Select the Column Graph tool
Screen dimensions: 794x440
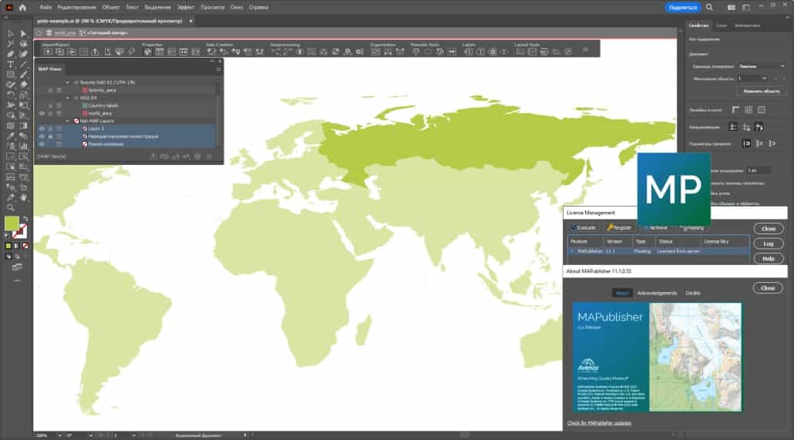[x=23, y=146]
